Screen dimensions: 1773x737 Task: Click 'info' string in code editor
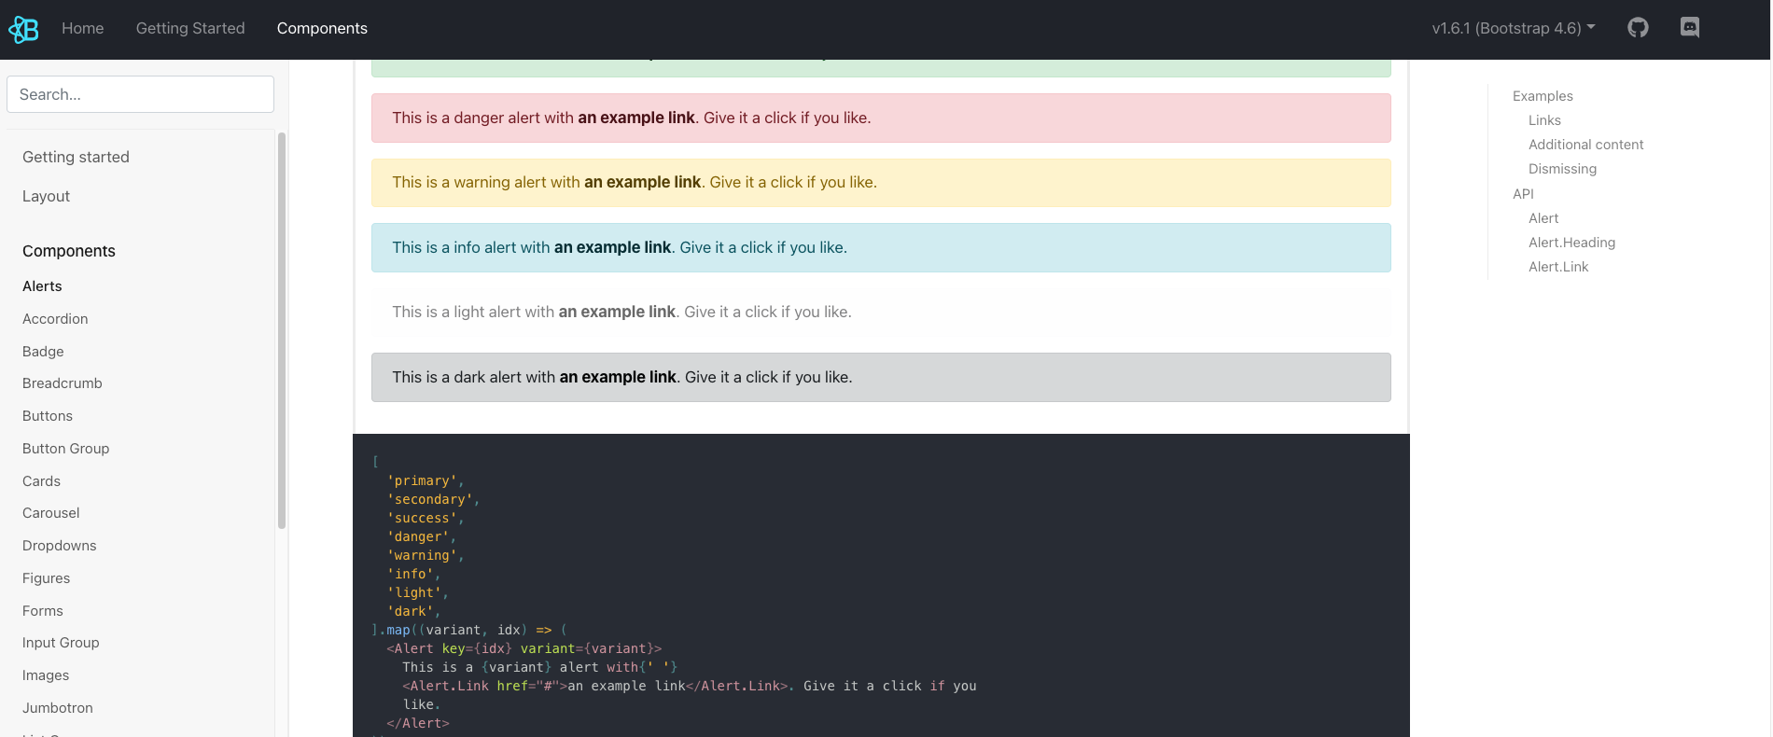point(411,574)
